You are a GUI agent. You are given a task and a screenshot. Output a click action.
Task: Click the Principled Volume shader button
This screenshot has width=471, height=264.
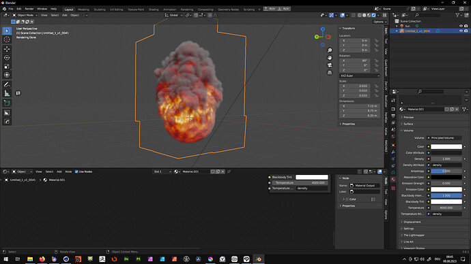[446, 138]
